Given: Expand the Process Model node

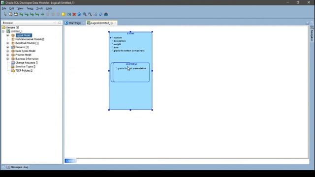Looking at the screenshot, I should (8, 55).
